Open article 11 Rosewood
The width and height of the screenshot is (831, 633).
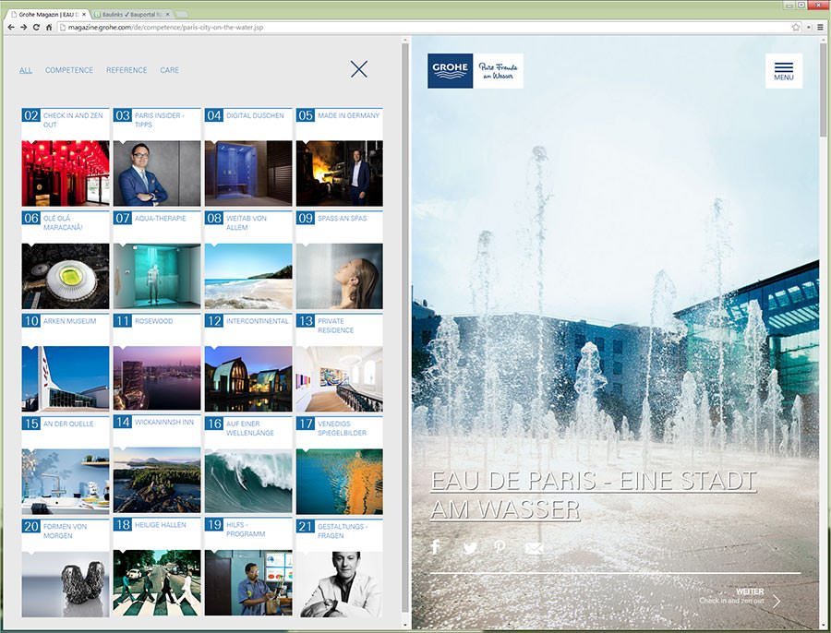point(157,363)
